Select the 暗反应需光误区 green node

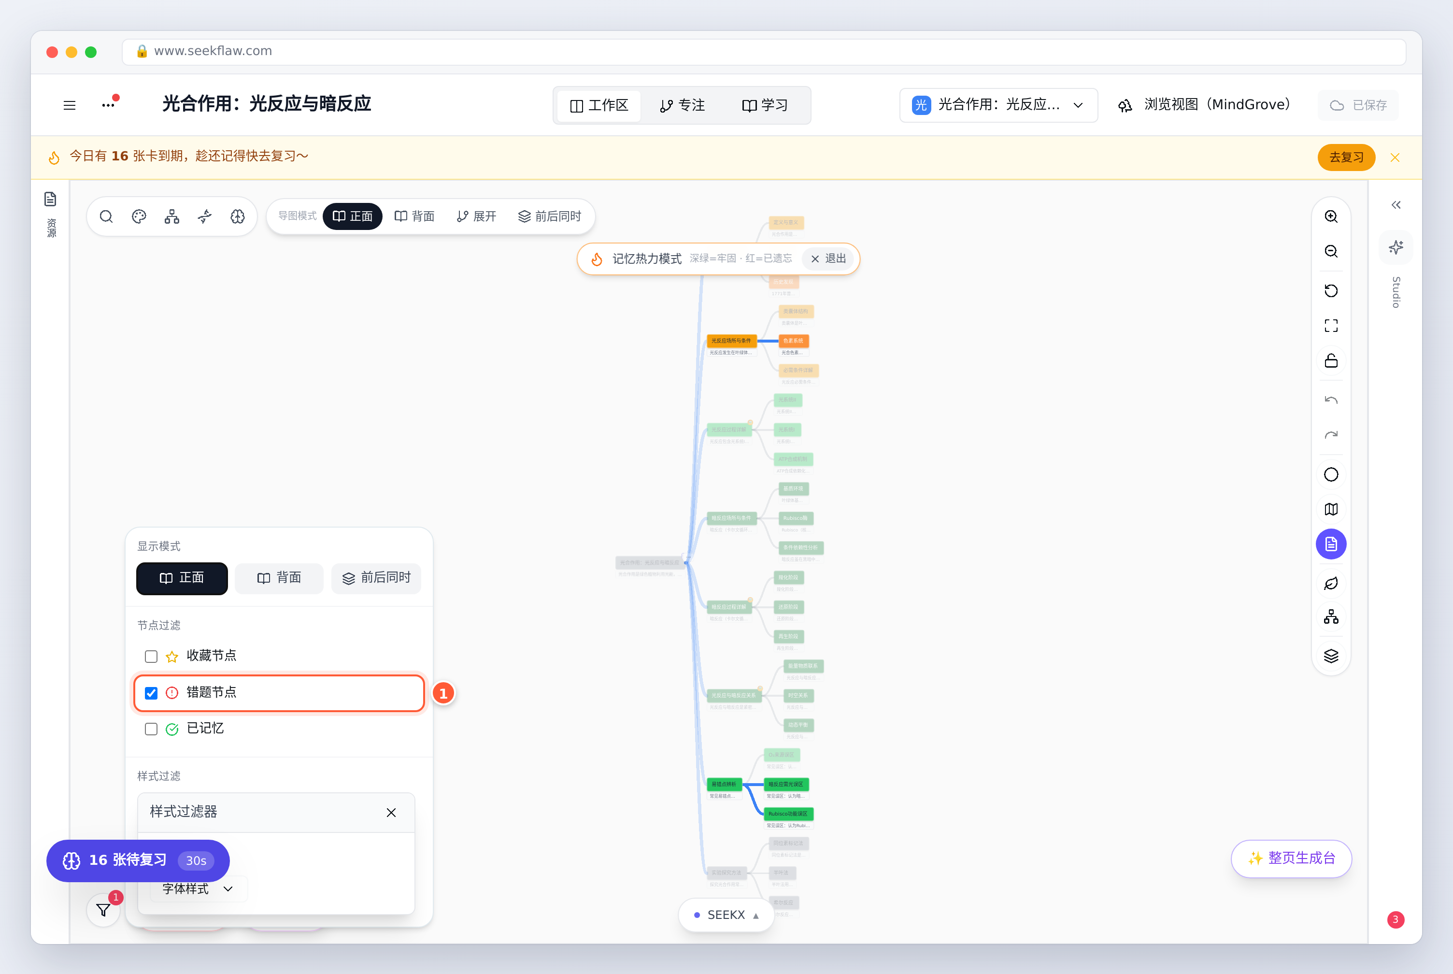tap(786, 784)
